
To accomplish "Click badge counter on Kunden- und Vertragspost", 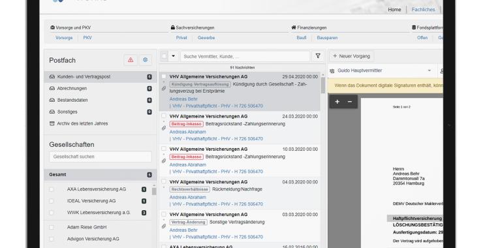I will pyautogui.click(x=149, y=77).
